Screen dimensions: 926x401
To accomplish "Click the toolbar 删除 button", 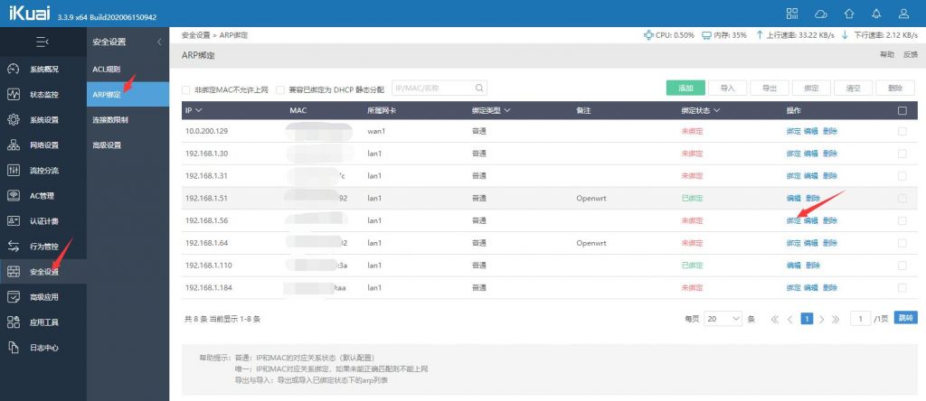I will tap(894, 88).
